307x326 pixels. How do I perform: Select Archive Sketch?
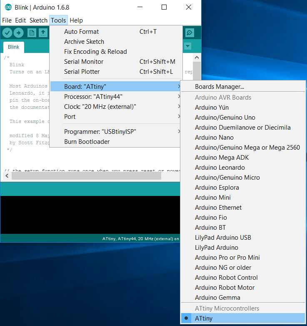coord(115,42)
